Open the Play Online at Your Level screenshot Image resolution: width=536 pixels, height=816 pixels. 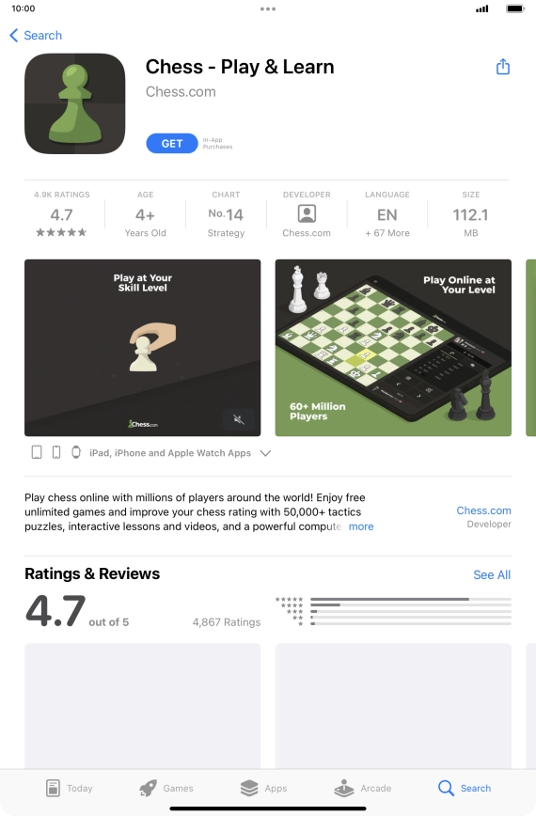[393, 348]
